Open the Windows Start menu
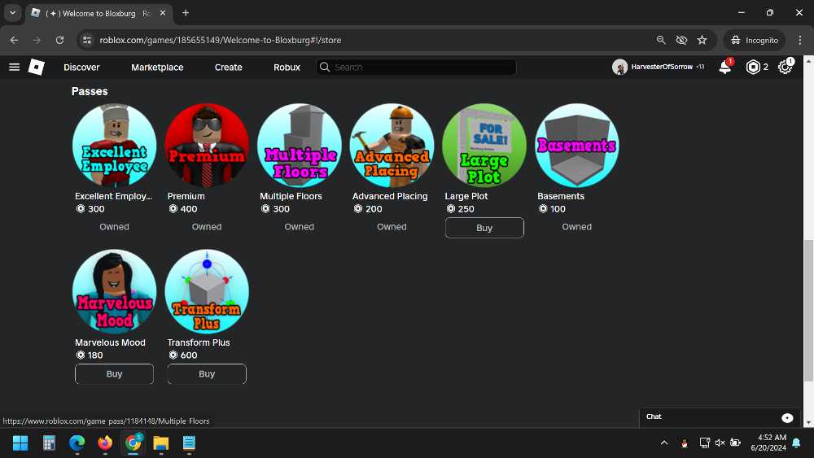The width and height of the screenshot is (814, 458). tap(20, 443)
